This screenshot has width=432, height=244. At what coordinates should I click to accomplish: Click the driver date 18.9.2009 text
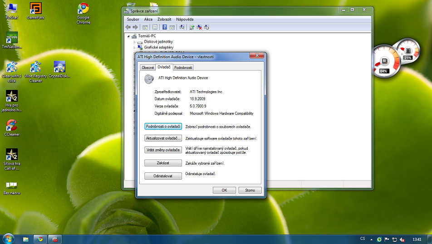(197, 99)
